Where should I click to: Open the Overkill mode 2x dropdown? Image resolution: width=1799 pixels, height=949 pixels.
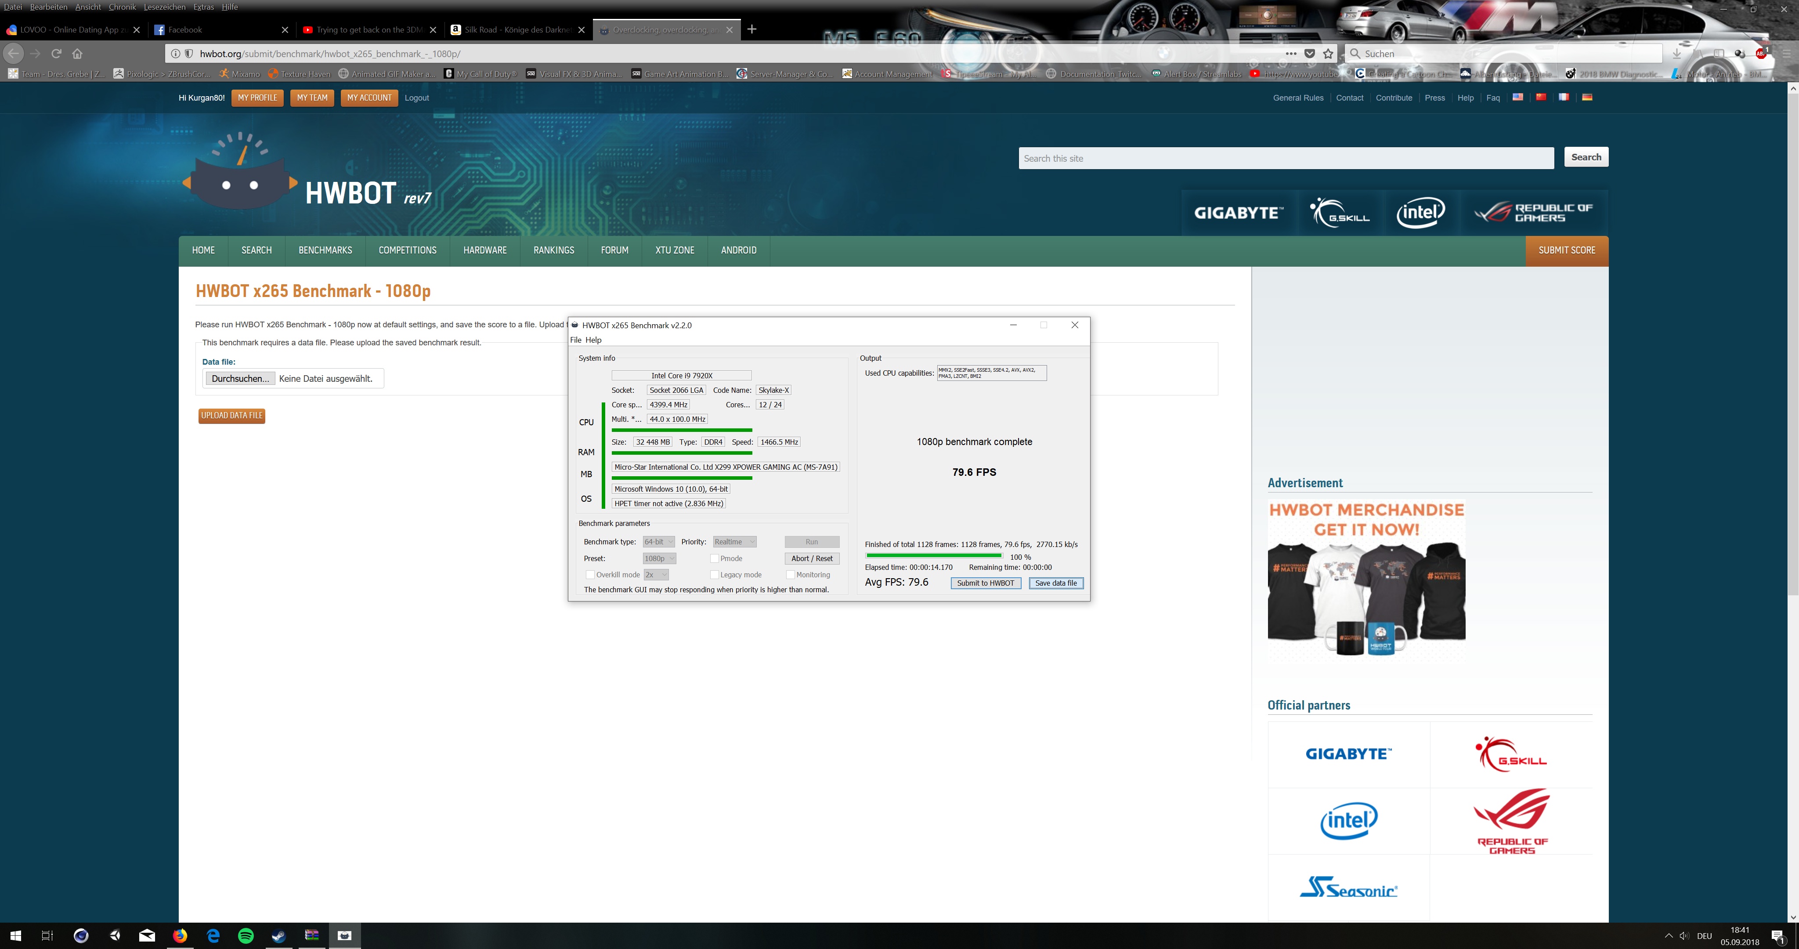pyautogui.click(x=656, y=574)
